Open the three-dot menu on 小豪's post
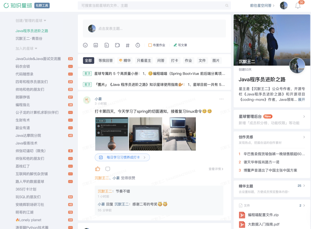This screenshot has width=311, height=229. pyautogui.click(x=221, y=99)
